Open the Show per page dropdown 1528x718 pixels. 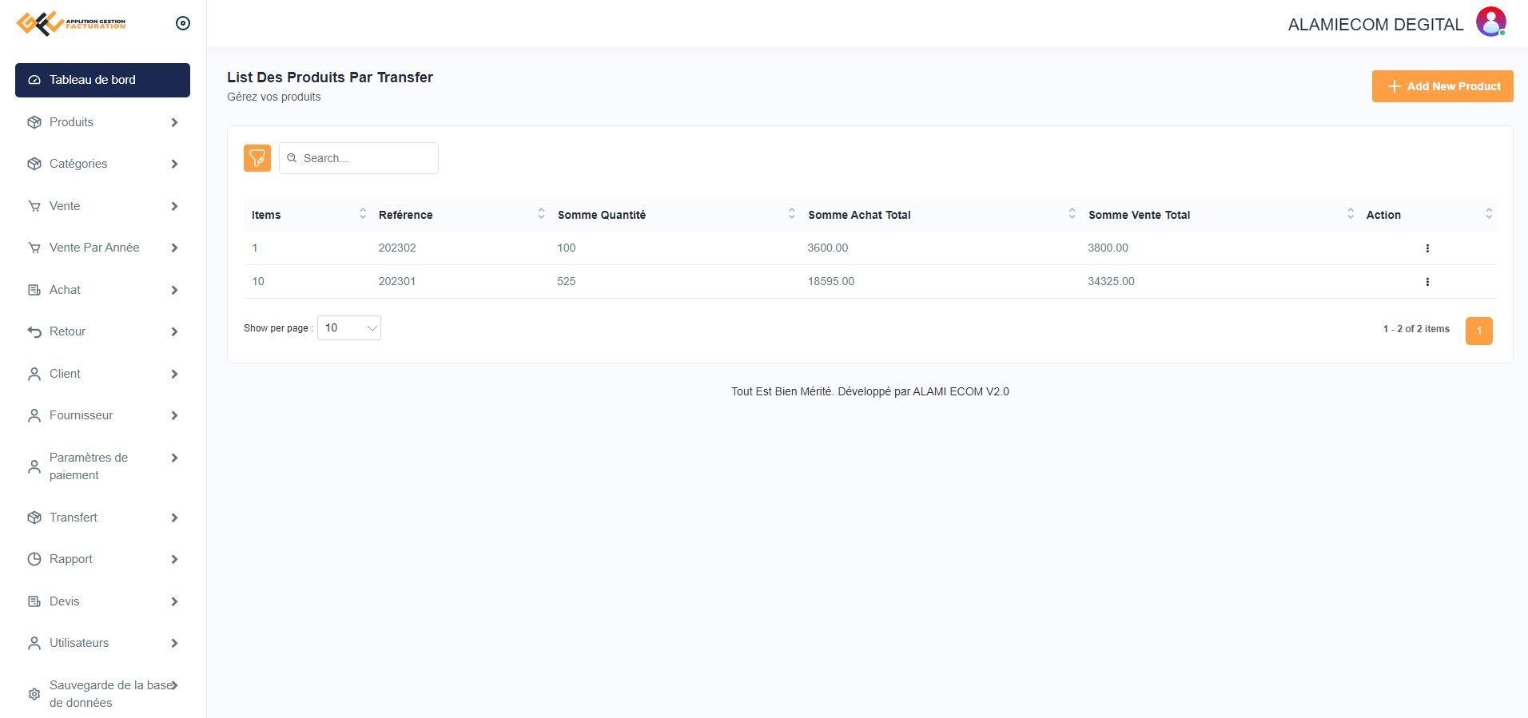tap(349, 328)
